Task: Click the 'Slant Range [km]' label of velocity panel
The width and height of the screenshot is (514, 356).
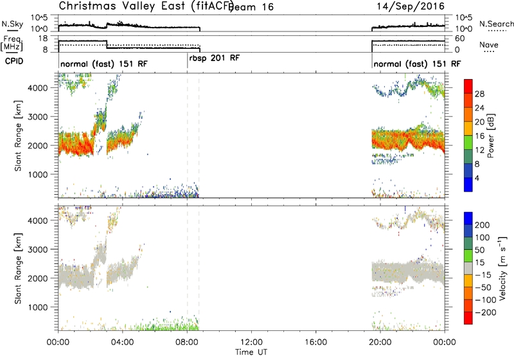Action: [18, 269]
